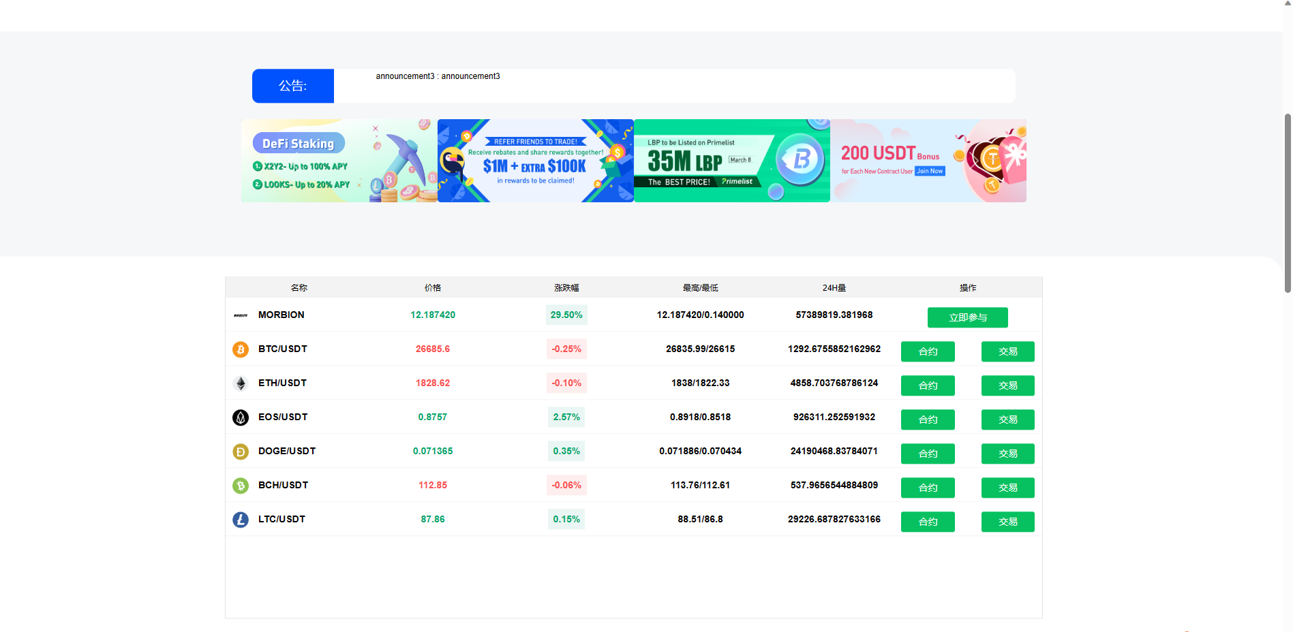Open the 35M LBP Primelist banner

point(732,161)
